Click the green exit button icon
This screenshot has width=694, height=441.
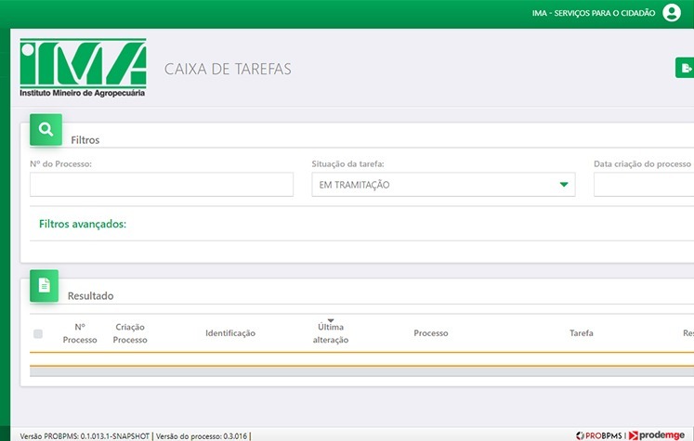pos(685,68)
